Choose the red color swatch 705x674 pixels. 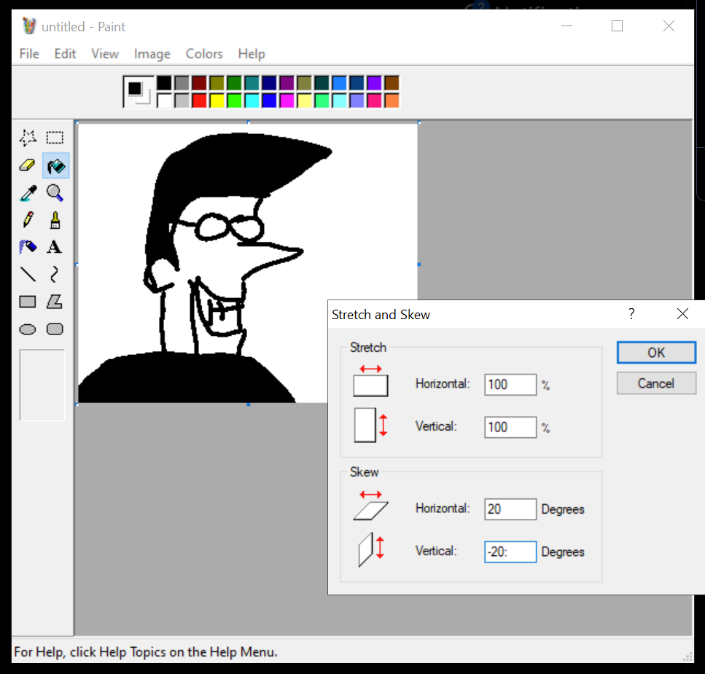199,101
